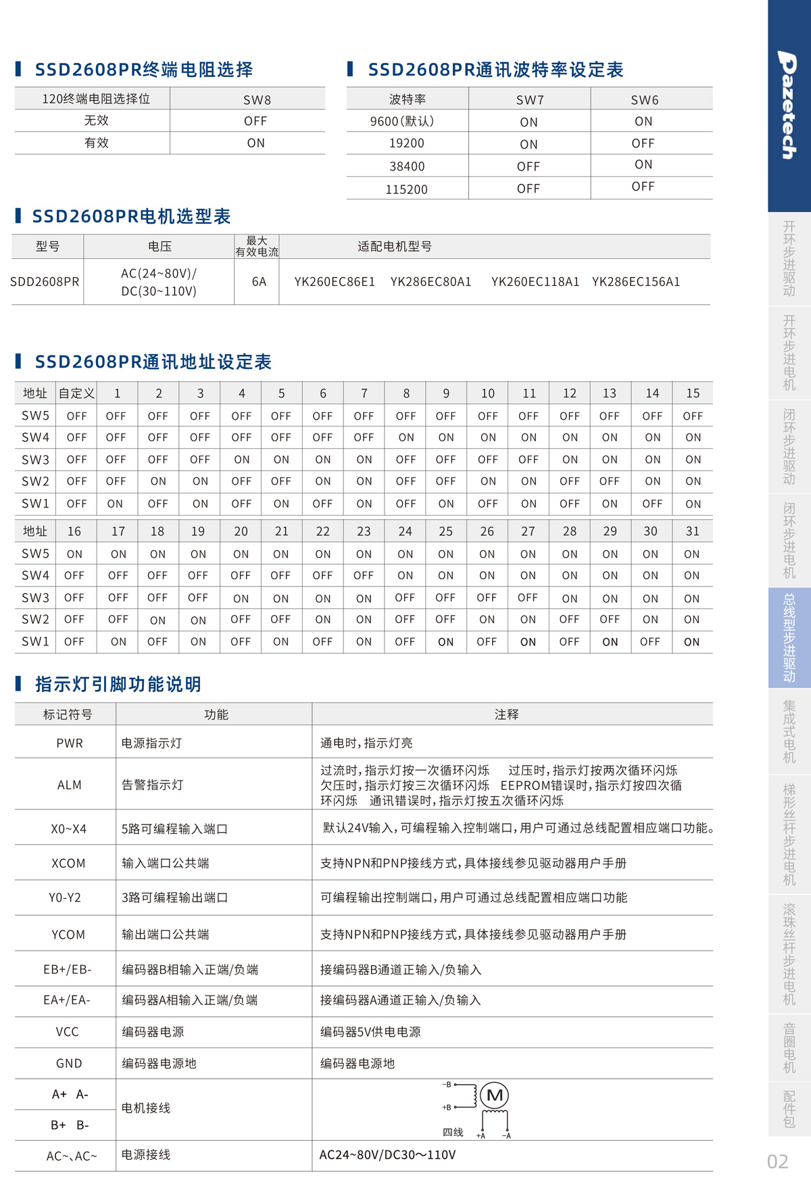The width and height of the screenshot is (811, 1178).
Task: Click the motor M symbol in the wiring diagram
Action: 495,1096
